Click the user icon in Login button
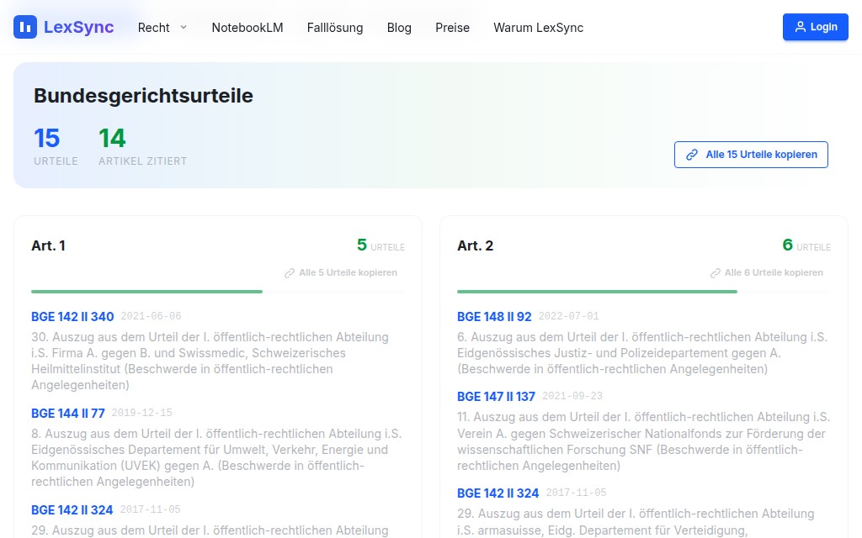Viewport: 862px width, 538px height. point(801,27)
